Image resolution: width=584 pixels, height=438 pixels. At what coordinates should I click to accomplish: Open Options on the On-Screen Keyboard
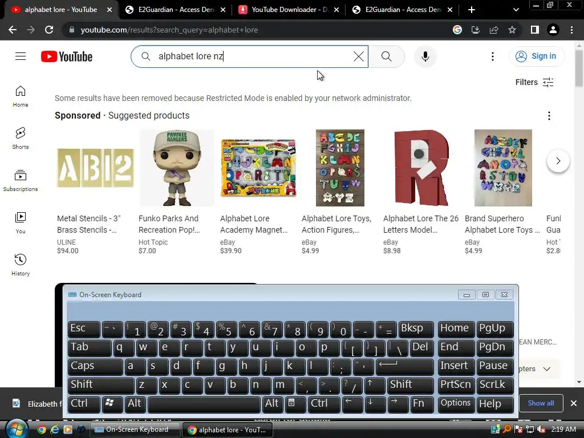[x=456, y=404]
